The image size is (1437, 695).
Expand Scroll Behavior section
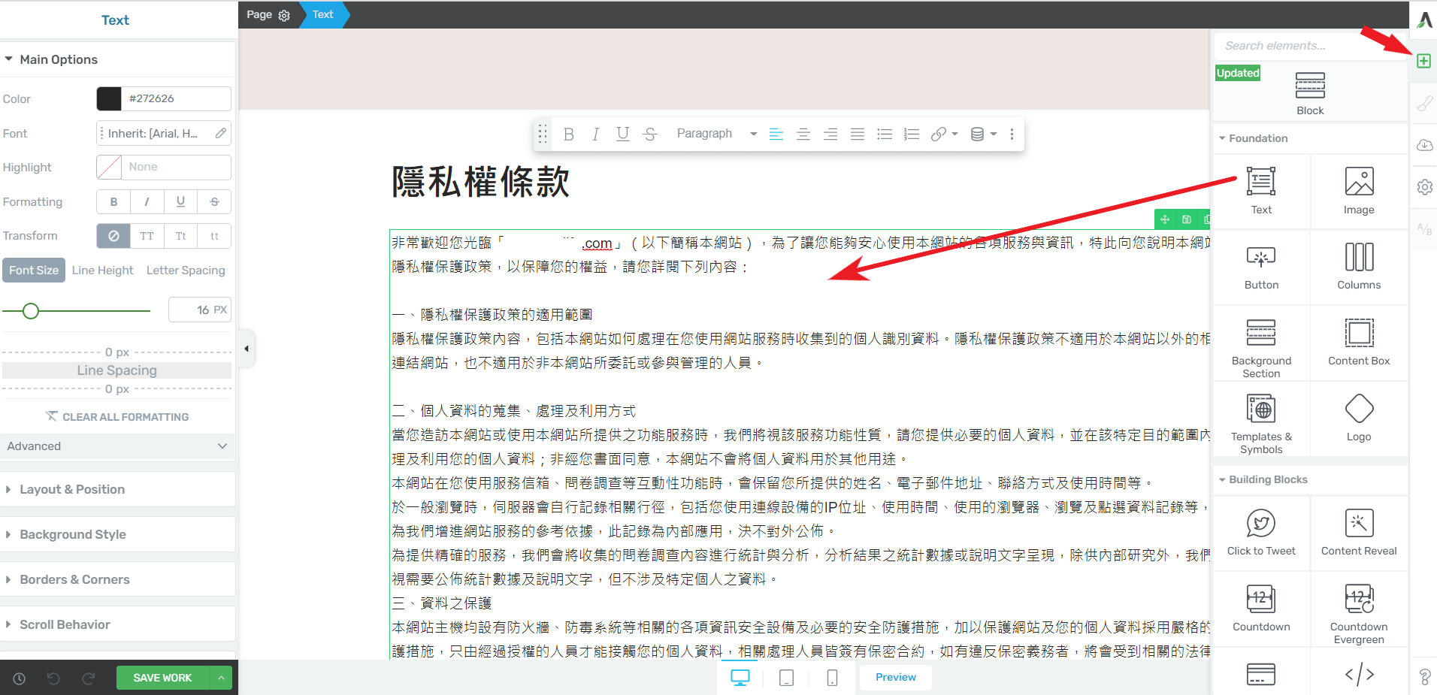click(118, 624)
